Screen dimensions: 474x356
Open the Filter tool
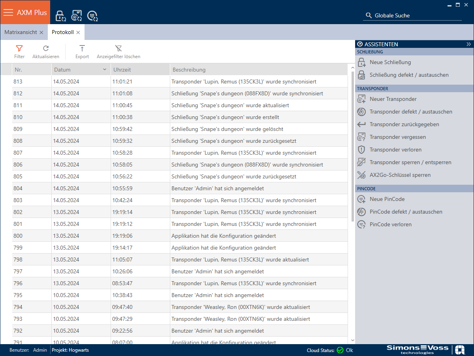click(19, 52)
